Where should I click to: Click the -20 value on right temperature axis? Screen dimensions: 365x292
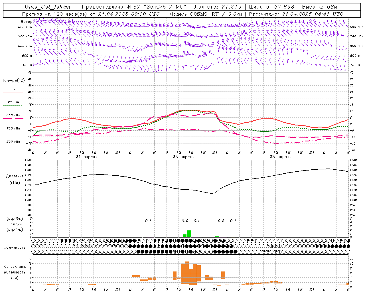[x=352, y=150]
